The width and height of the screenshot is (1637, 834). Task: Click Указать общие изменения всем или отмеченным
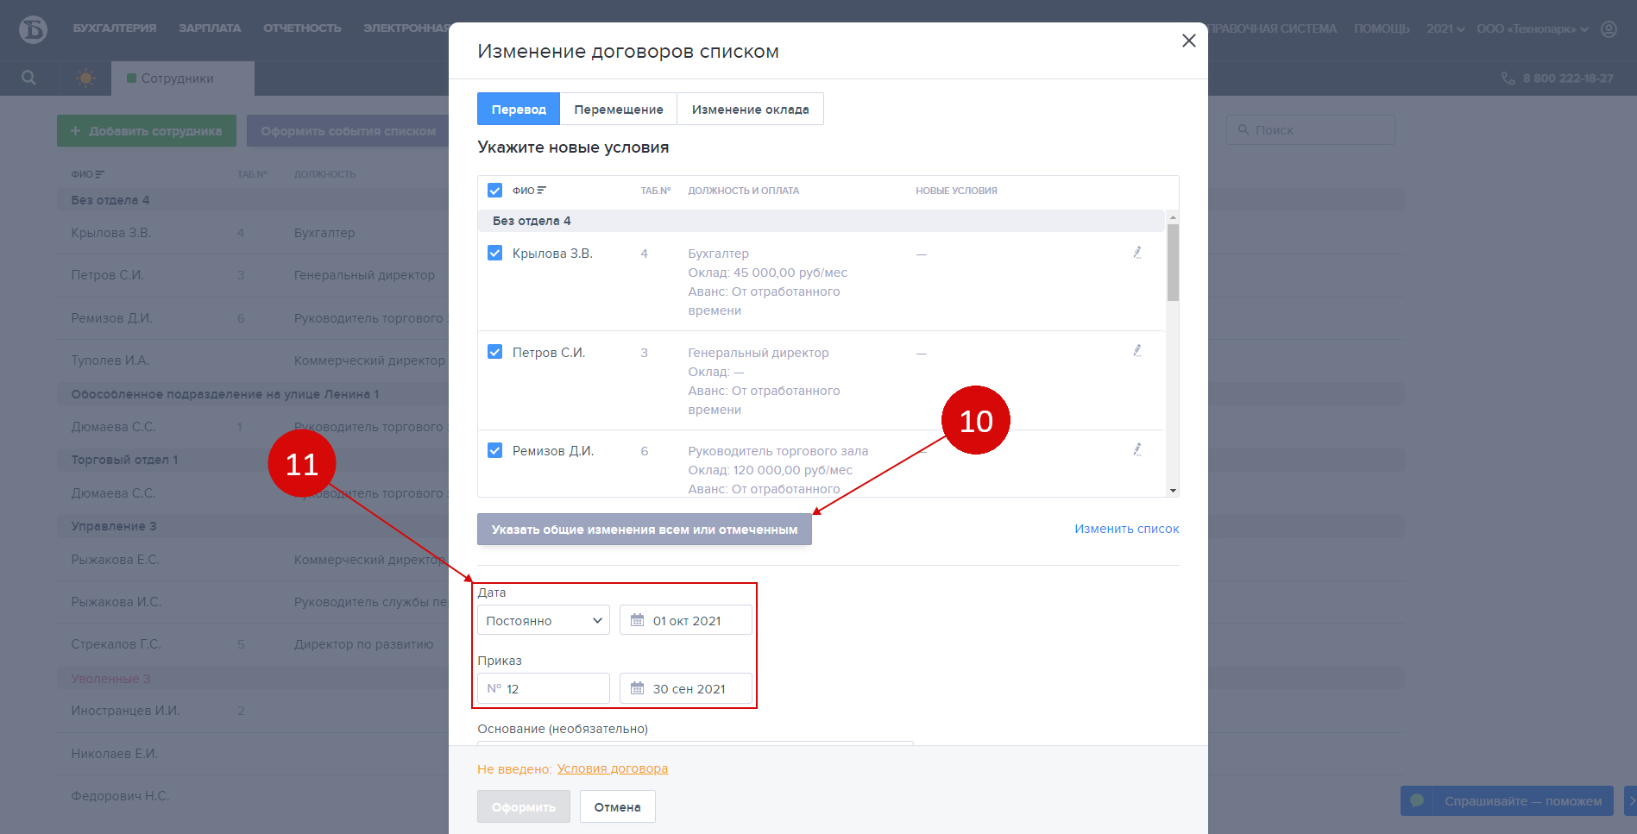(x=645, y=529)
